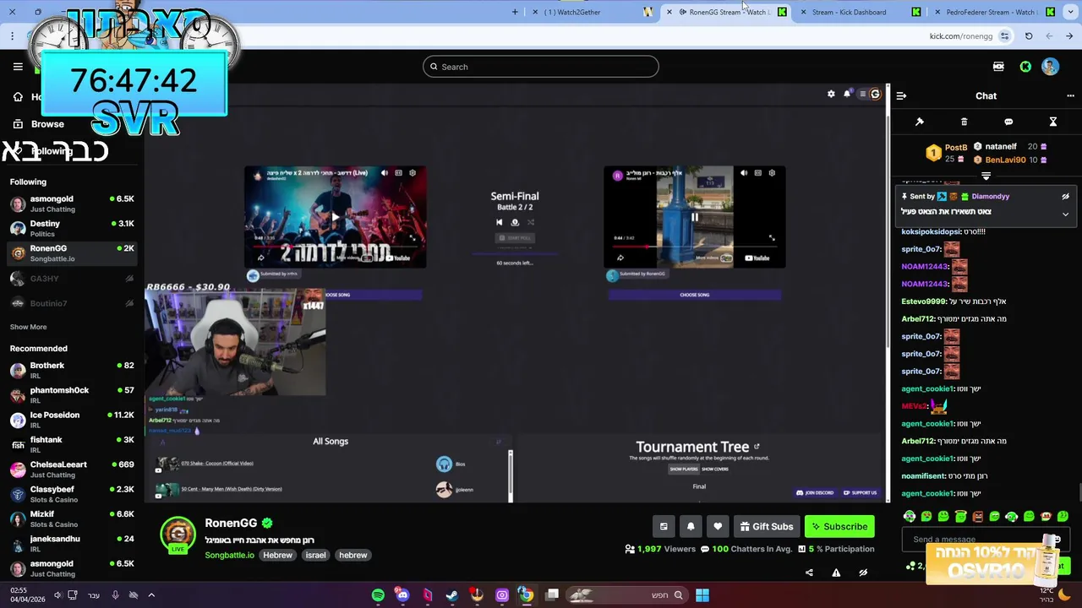Open Songbattle.io category link
Screen dimensions: 1082x608
(229, 555)
